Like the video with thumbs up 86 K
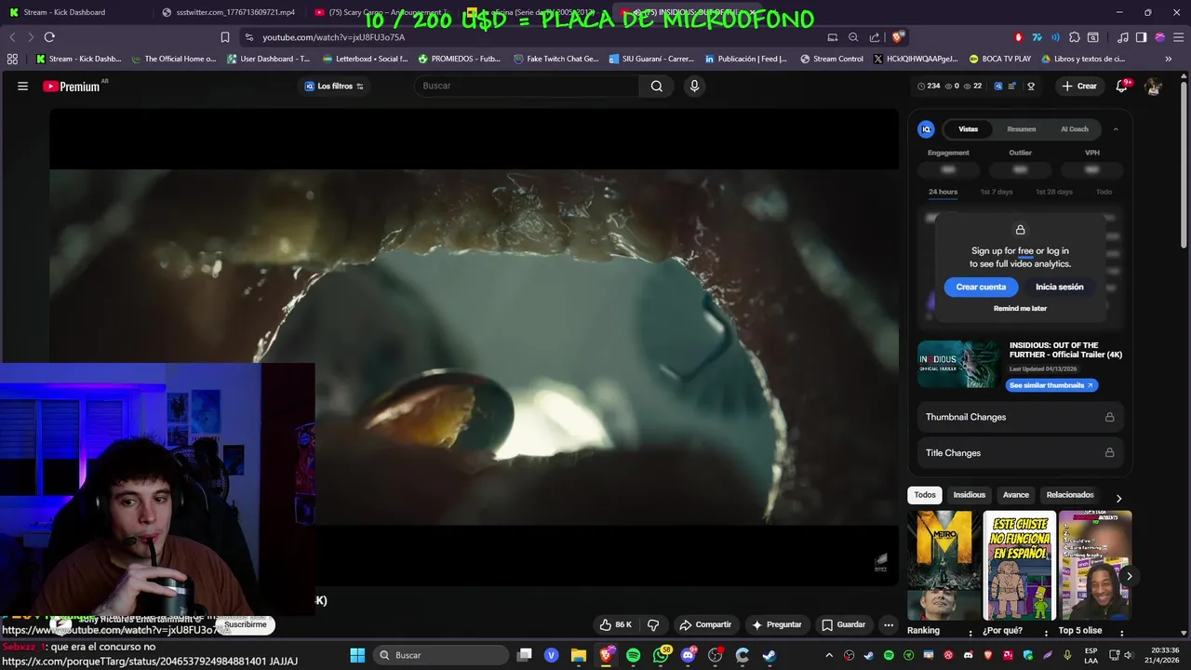 click(x=616, y=624)
